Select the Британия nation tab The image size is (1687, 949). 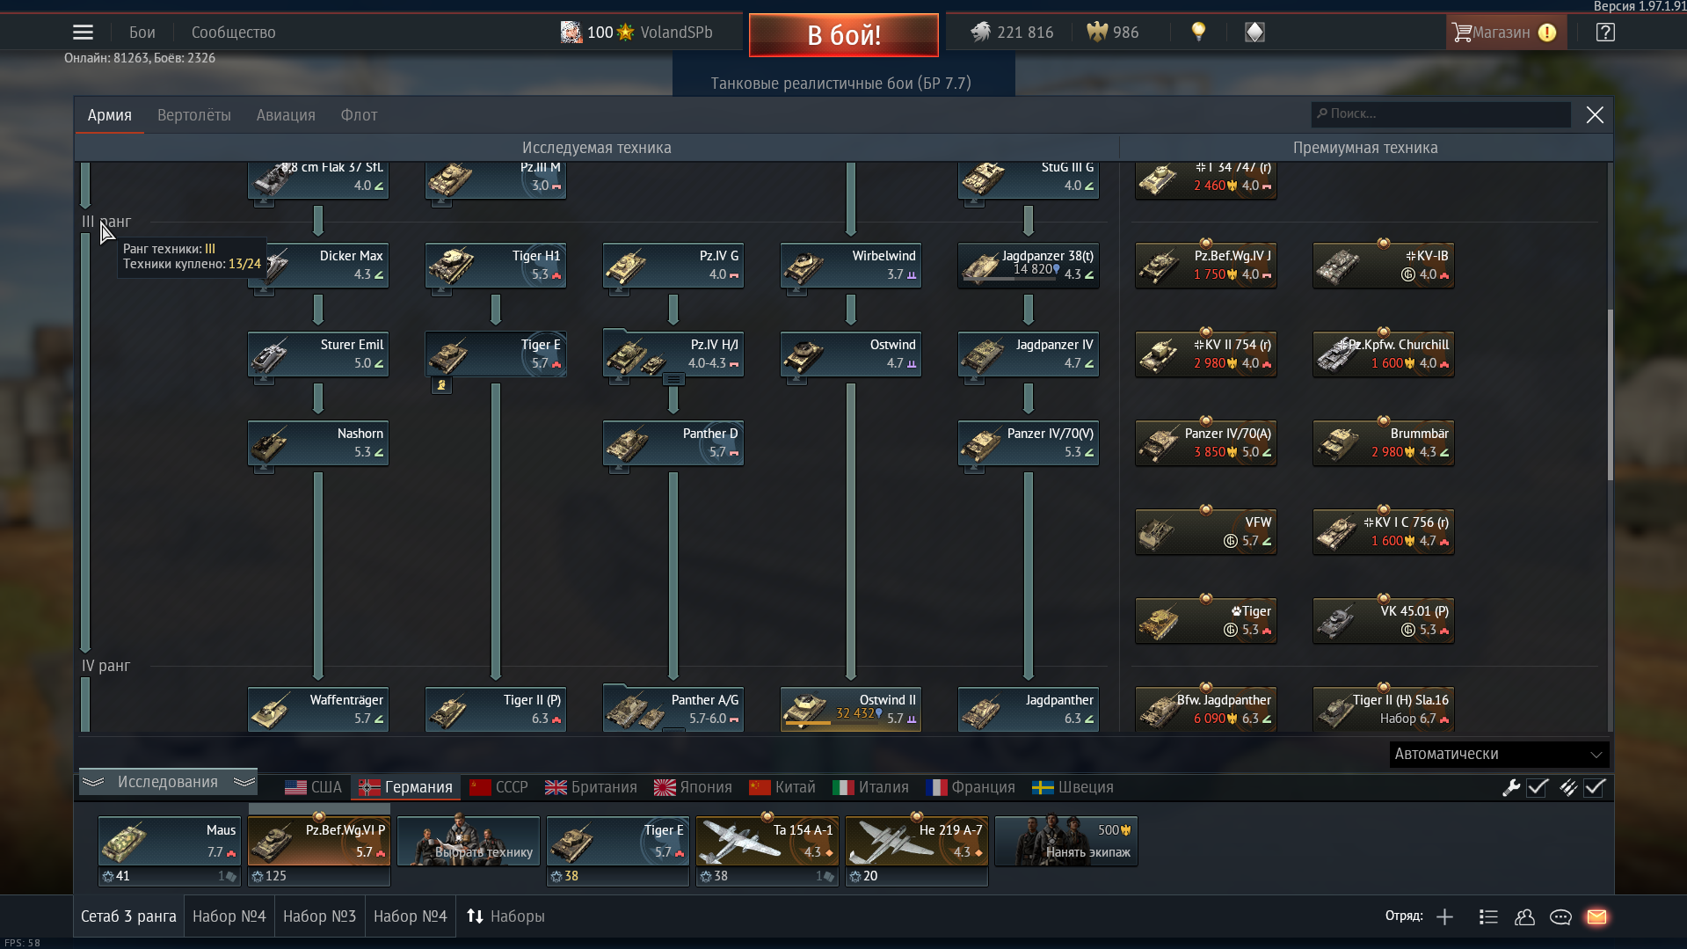(592, 787)
